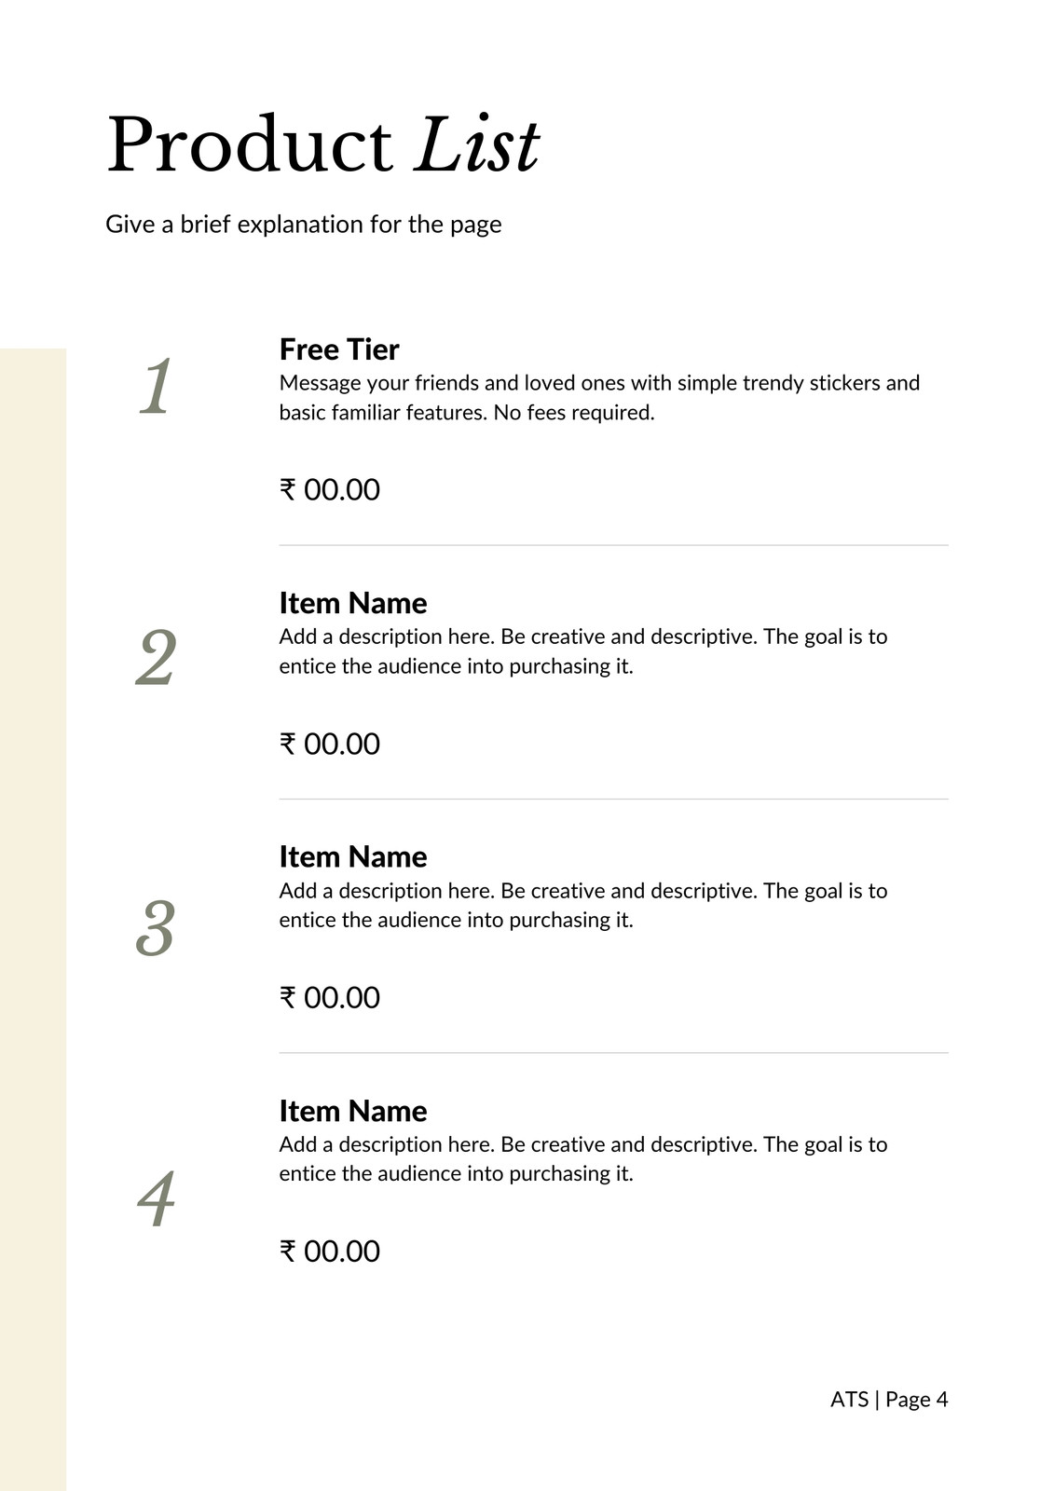Click the 'Give a brief explanation' subtitle
1054x1491 pixels.
[x=304, y=225]
